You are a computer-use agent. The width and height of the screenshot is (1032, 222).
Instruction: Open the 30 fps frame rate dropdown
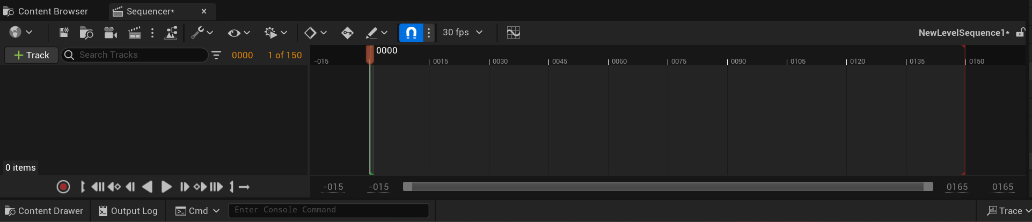click(x=462, y=33)
